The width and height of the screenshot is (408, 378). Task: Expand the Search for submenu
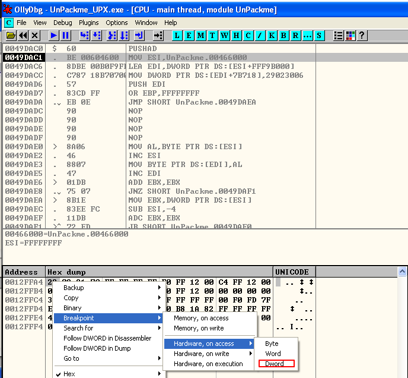pos(109,328)
